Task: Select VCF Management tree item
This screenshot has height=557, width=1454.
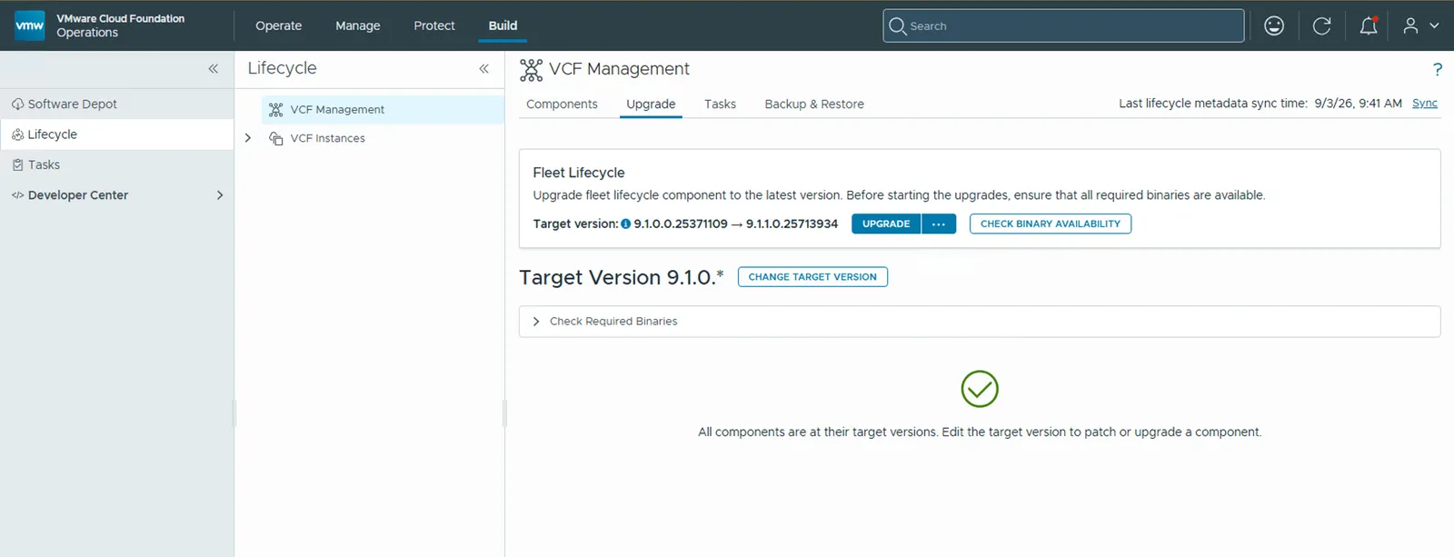Action: (x=383, y=109)
